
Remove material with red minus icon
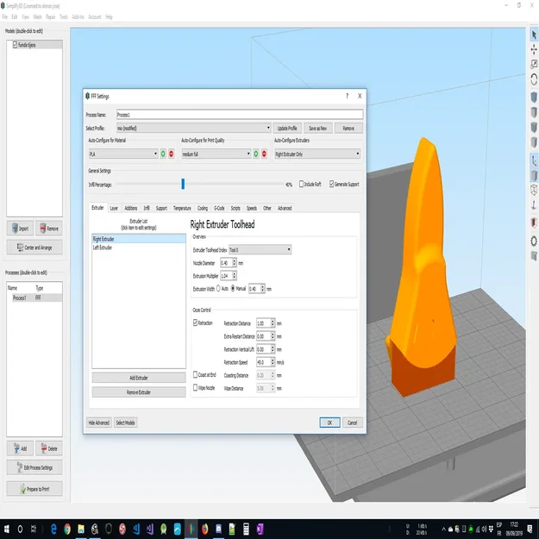(172, 154)
